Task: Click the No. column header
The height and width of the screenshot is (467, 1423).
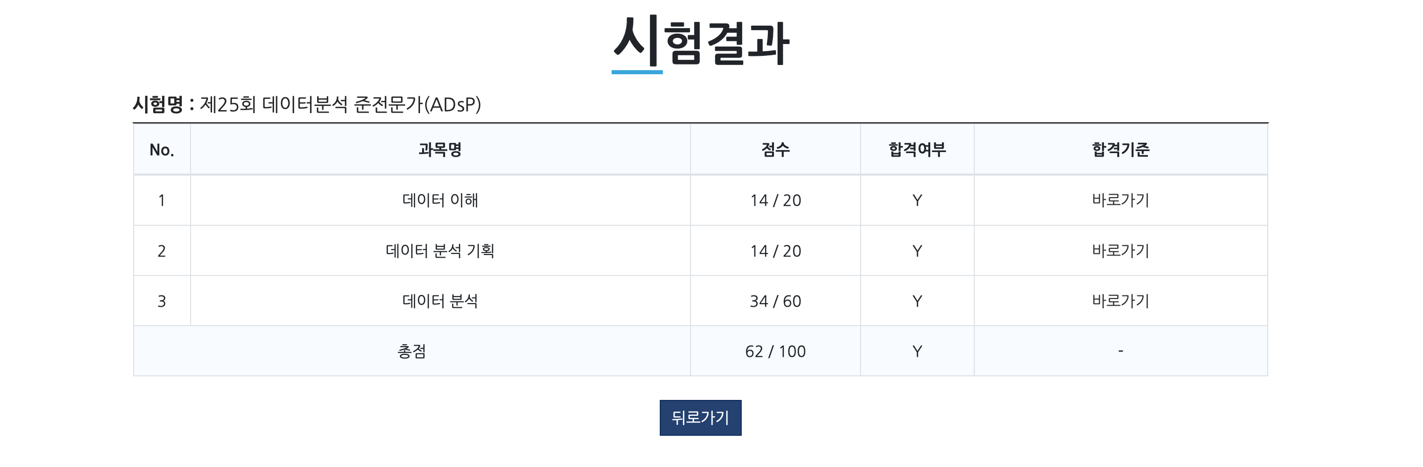Action: [161, 150]
